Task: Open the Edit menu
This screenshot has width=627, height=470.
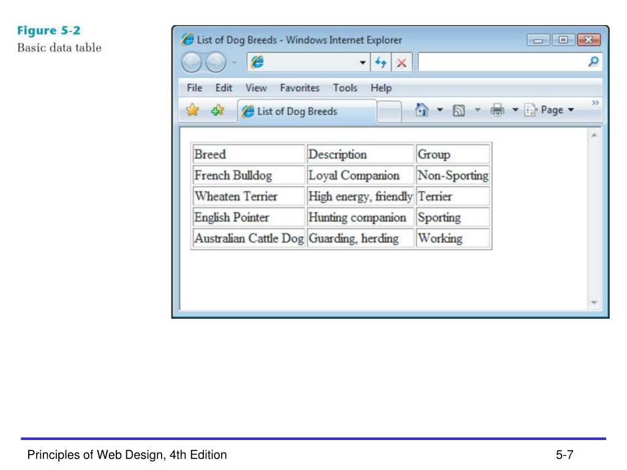Action: coord(223,88)
